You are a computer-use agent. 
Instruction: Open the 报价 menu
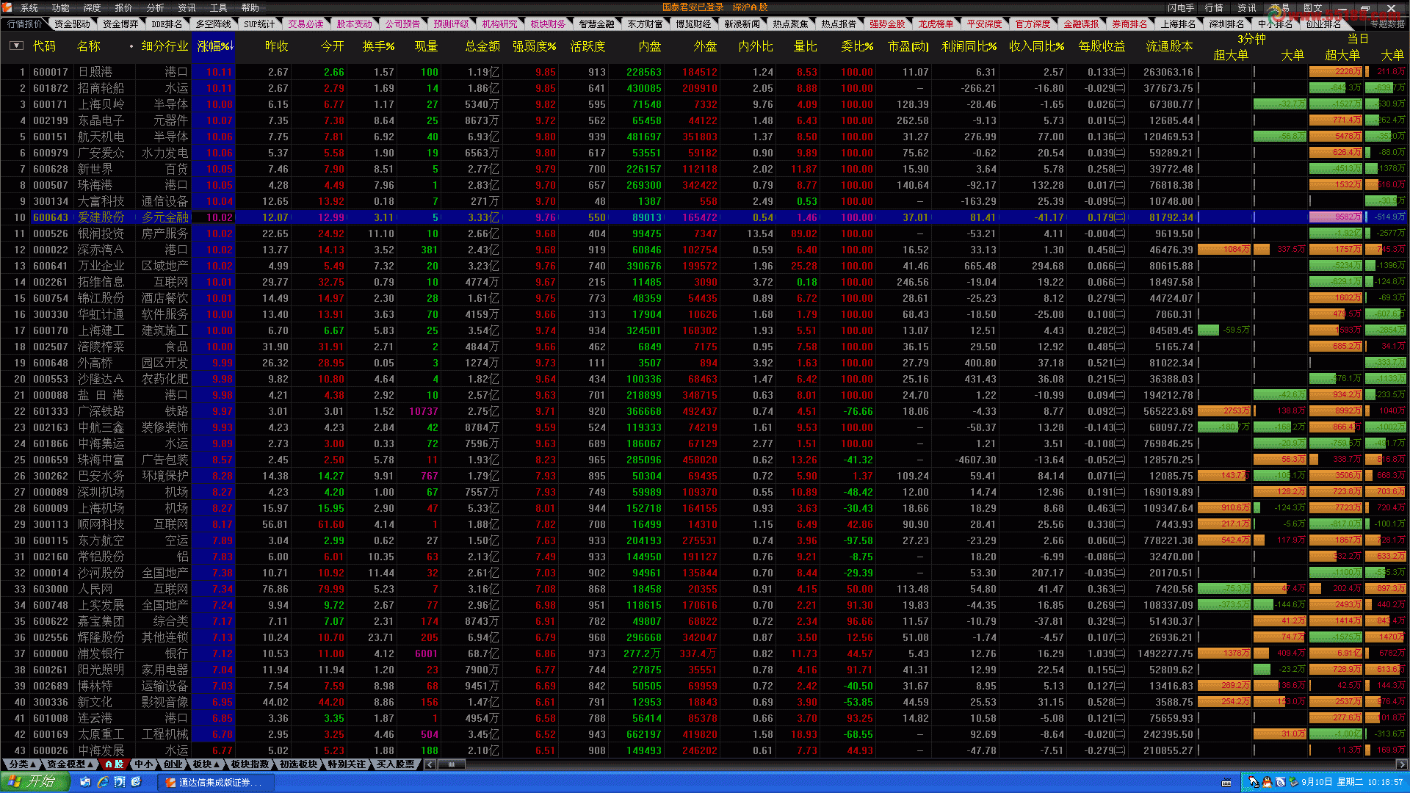(x=124, y=7)
